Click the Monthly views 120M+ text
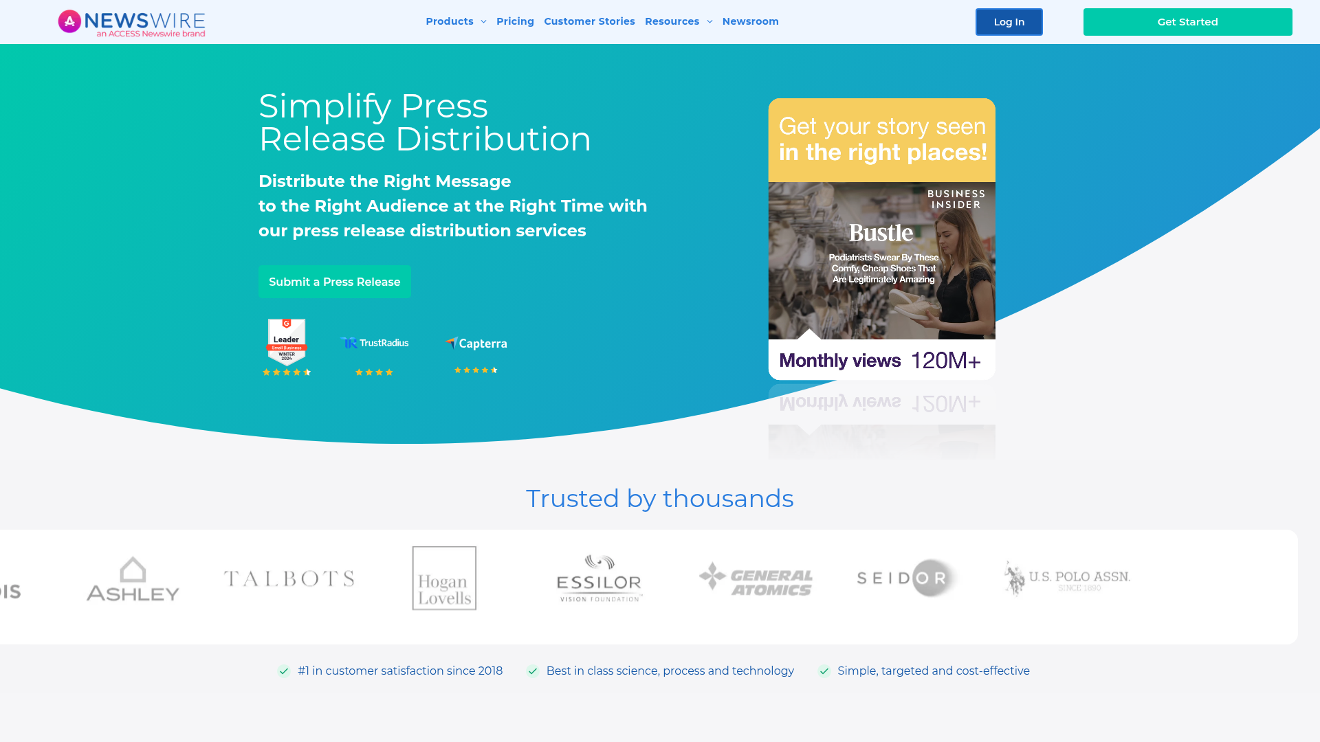Screen dimensions: 1320x742 point(880,361)
